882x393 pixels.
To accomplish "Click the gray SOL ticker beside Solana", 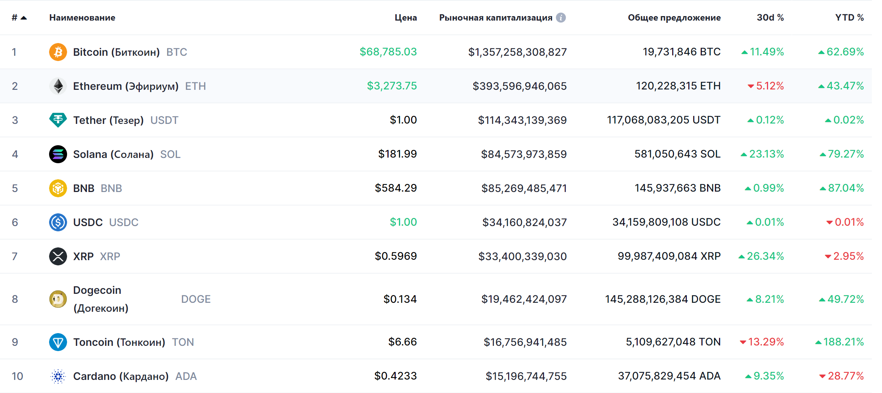I will click(x=170, y=154).
